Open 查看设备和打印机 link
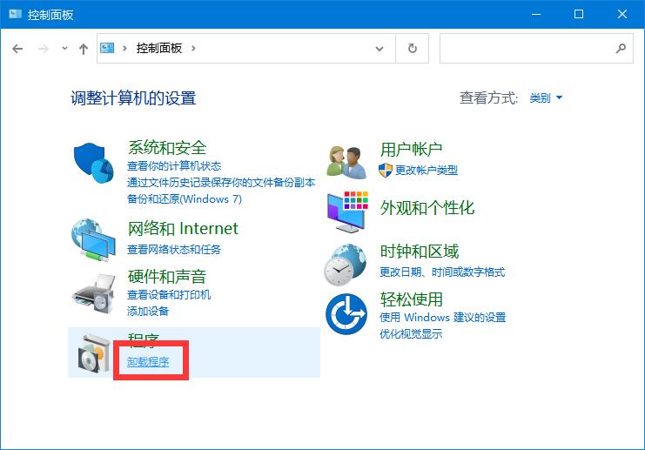 [169, 294]
